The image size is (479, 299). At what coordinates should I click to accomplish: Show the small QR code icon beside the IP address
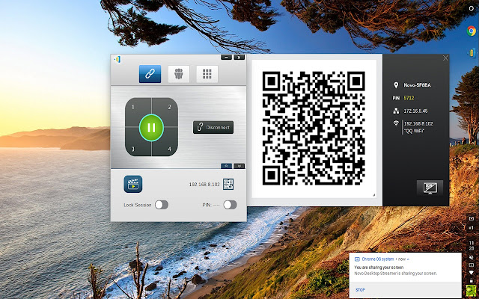coord(228,185)
